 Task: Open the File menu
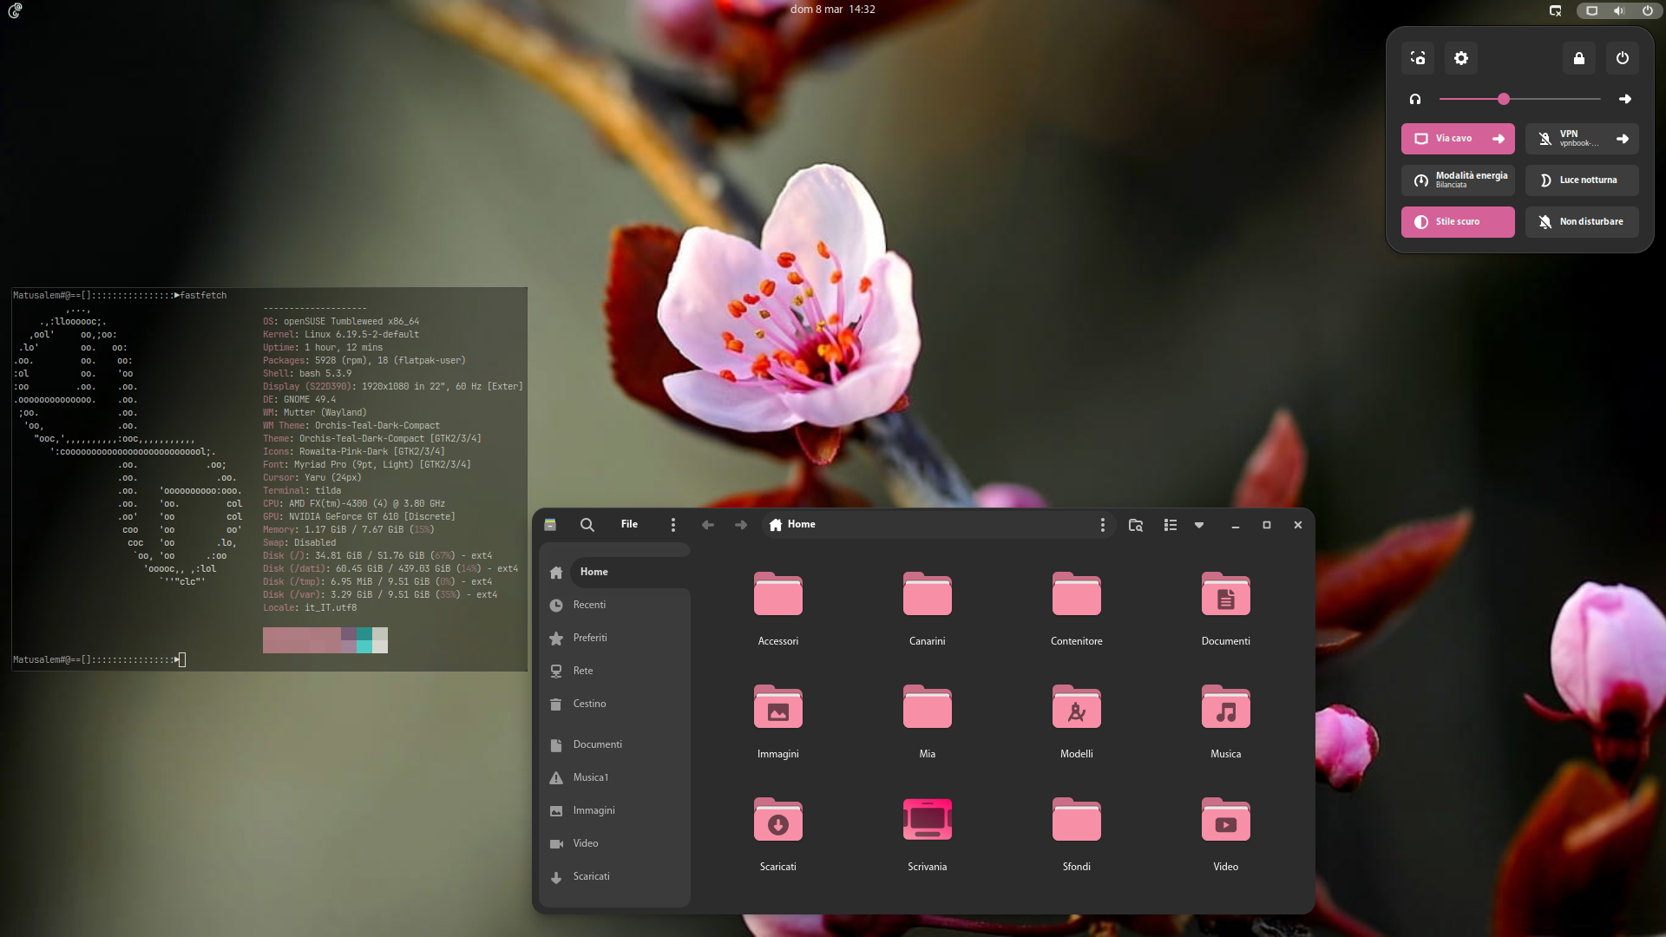629,525
